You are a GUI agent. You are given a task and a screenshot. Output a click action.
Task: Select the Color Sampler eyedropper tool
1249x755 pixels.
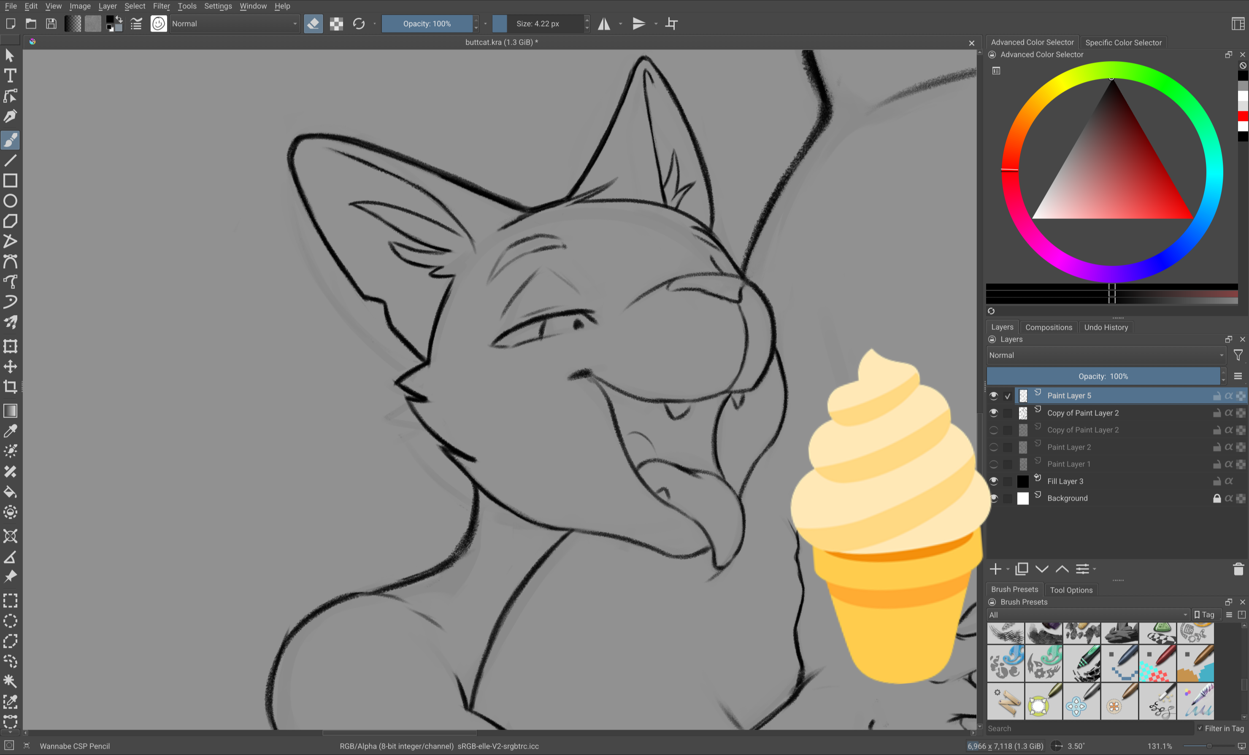coord(10,431)
